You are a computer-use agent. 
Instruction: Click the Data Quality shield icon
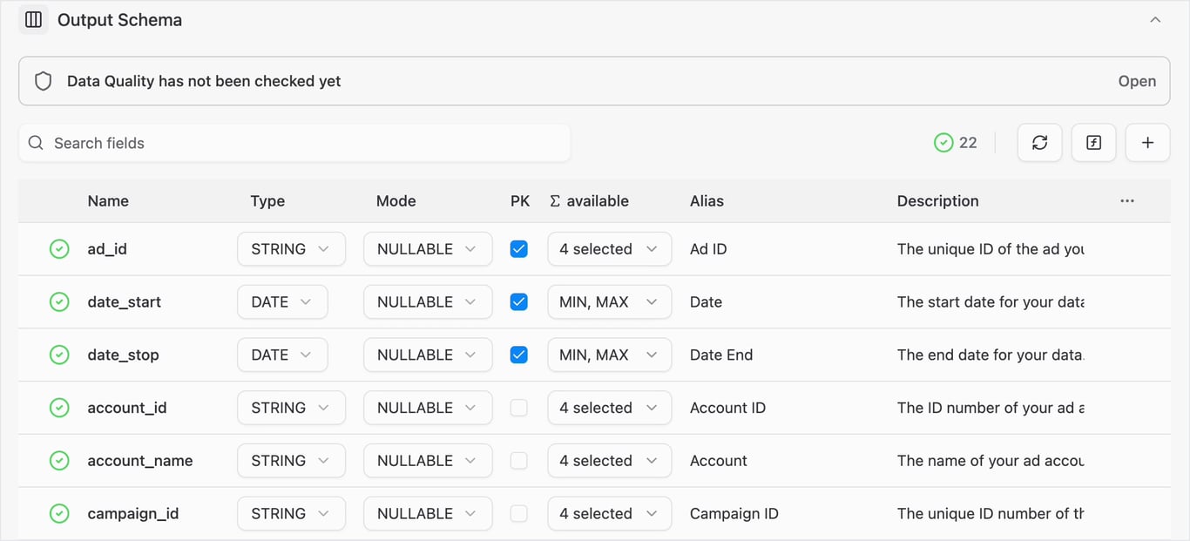point(44,81)
